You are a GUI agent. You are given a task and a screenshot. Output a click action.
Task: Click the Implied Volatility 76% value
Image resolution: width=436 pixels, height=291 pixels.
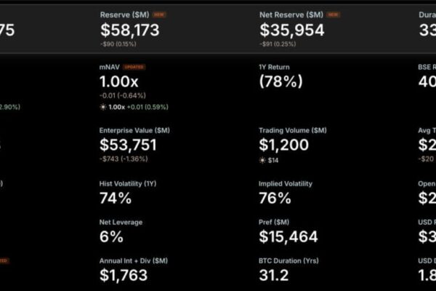pos(275,199)
